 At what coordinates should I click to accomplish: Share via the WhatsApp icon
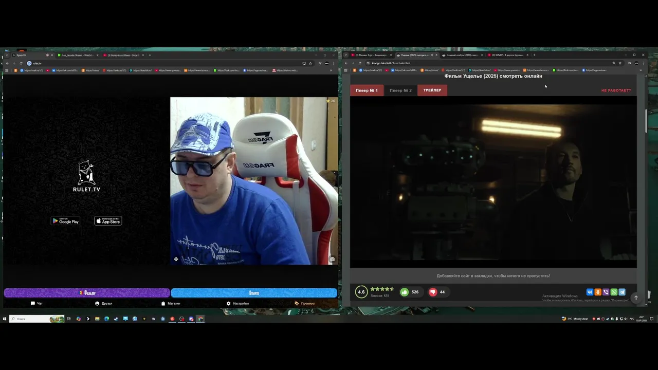pyautogui.click(x=614, y=292)
